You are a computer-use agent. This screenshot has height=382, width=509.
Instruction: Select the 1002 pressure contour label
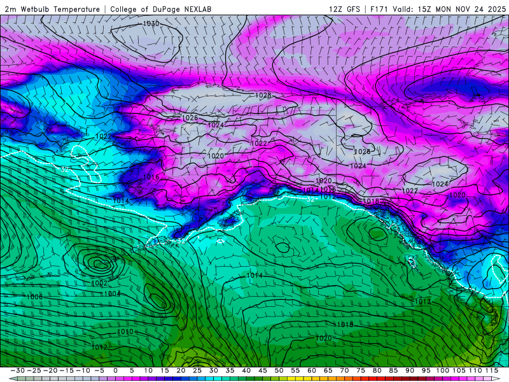click(99, 283)
